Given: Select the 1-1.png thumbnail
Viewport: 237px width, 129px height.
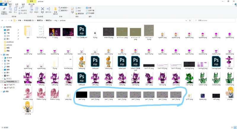Looking at the screenshot, I should click(55, 32).
